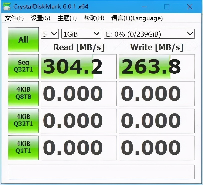Viewport: 203px width, 185px height.
Task: Click the Write [MB/s] column header
Action: tap(157, 47)
